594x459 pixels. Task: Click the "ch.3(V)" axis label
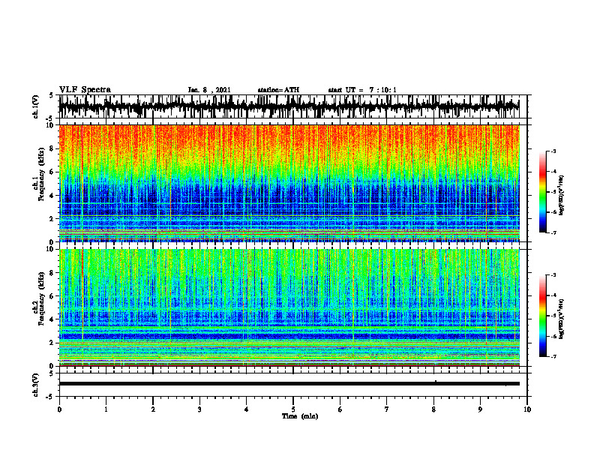click(36, 385)
